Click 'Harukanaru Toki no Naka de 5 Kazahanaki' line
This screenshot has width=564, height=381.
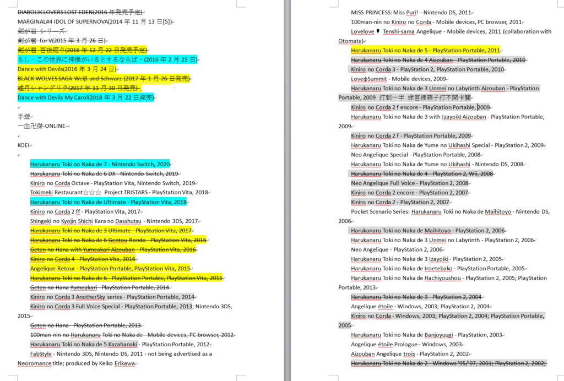[x=120, y=344]
